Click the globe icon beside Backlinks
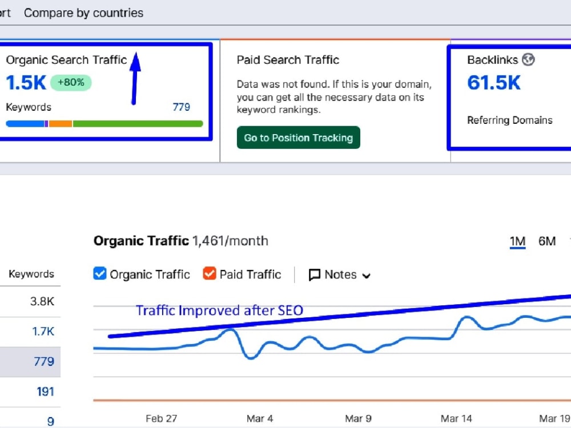The height and width of the screenshot is (428, 571). 528,59
